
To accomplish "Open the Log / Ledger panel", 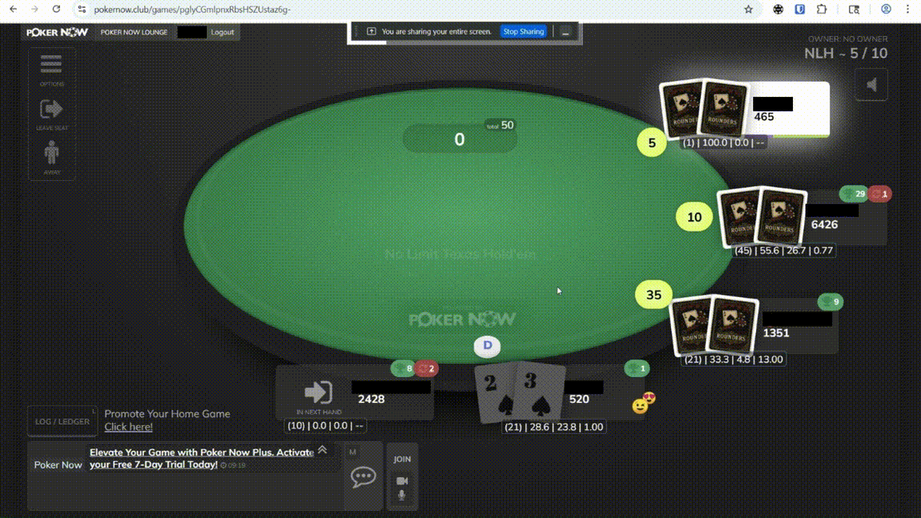I will pyautogui.click(x=62, y=421).
